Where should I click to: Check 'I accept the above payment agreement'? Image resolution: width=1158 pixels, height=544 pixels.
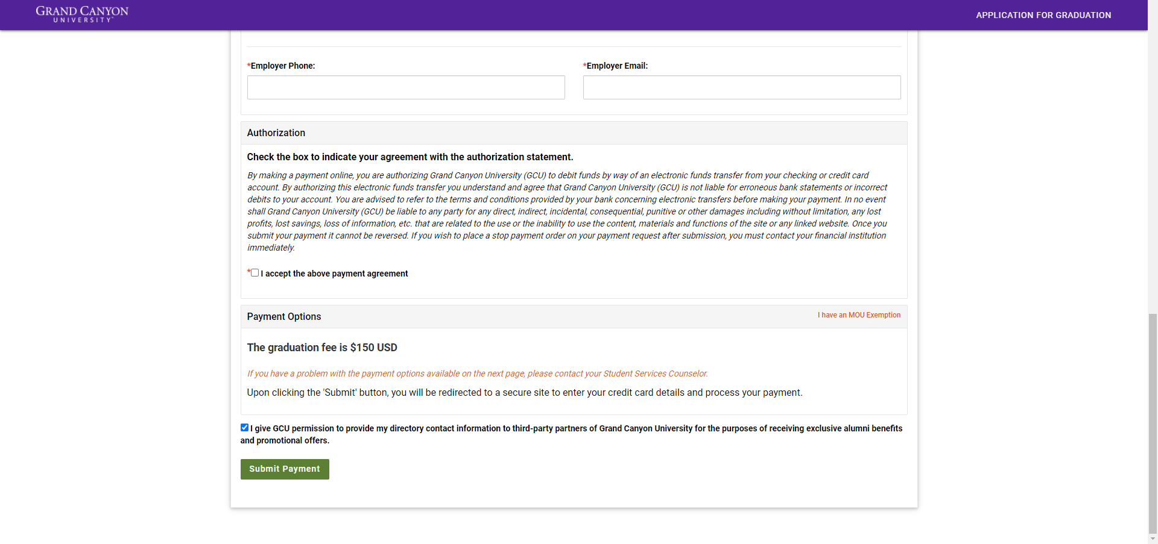pos(255,273)
